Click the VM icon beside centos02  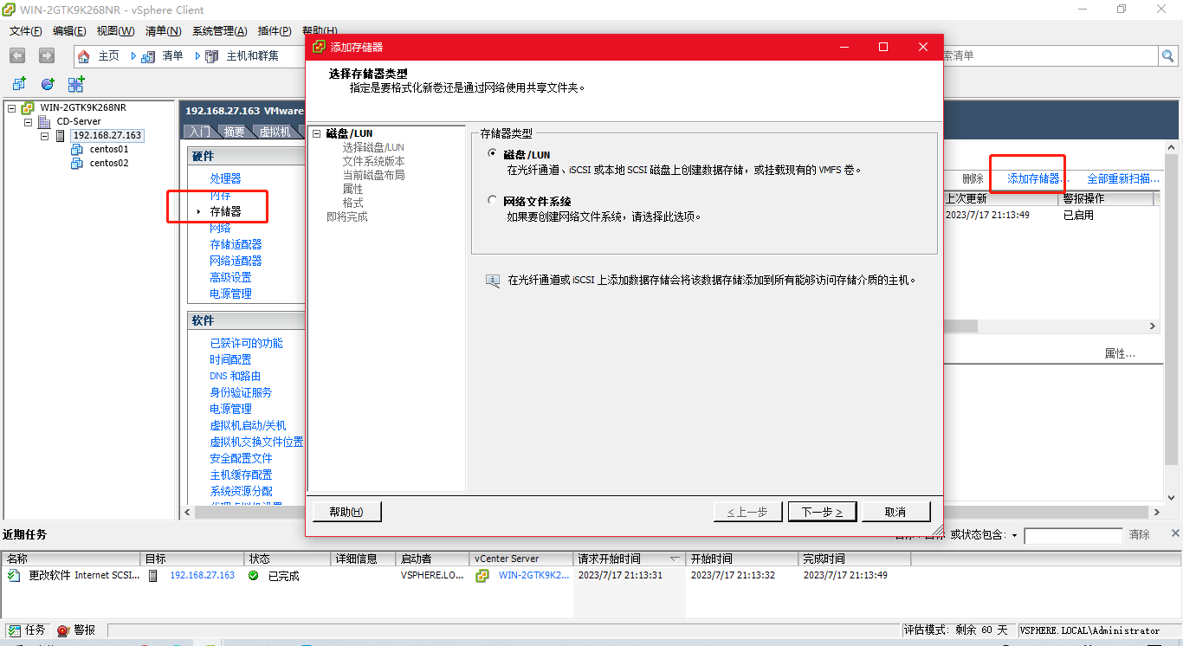point(77,164)
